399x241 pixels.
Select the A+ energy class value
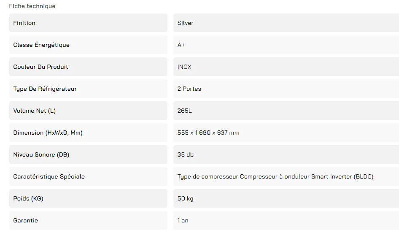181,45
